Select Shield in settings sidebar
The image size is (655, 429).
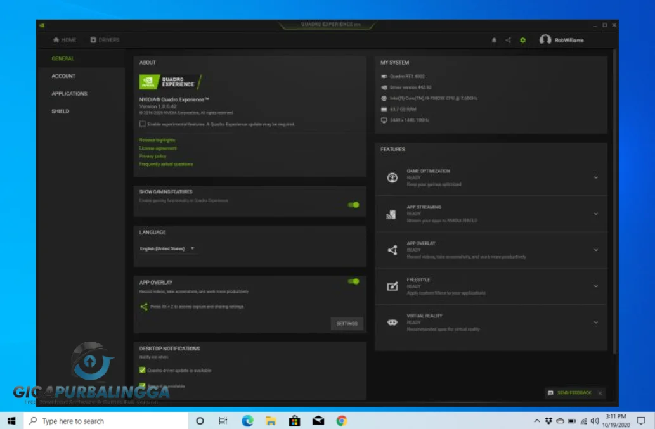60,112
